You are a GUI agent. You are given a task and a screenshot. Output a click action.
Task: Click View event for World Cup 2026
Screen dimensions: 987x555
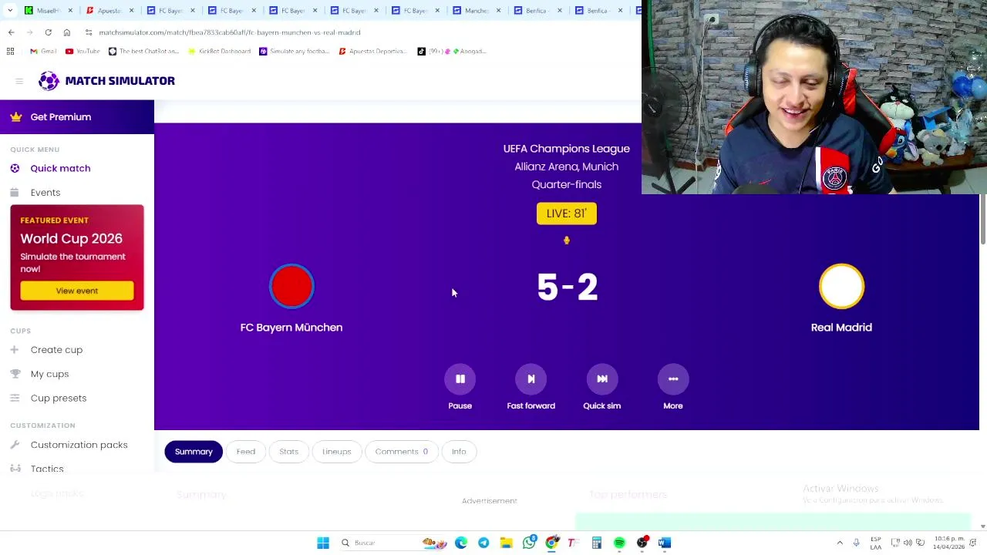[77, 291]
